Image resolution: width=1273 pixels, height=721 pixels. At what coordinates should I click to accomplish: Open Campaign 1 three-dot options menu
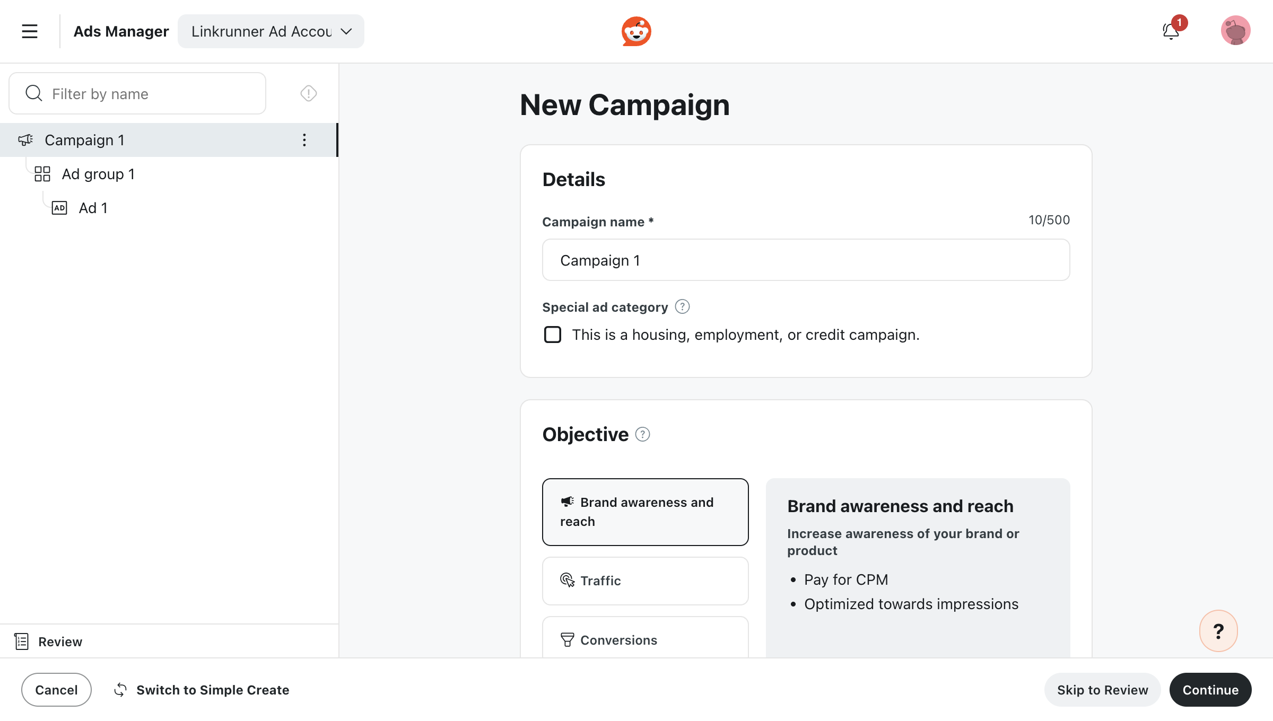(304, 140)
